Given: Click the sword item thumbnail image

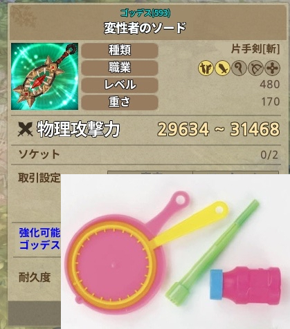Looking at the screenshot, I should (x=44, y=76).
